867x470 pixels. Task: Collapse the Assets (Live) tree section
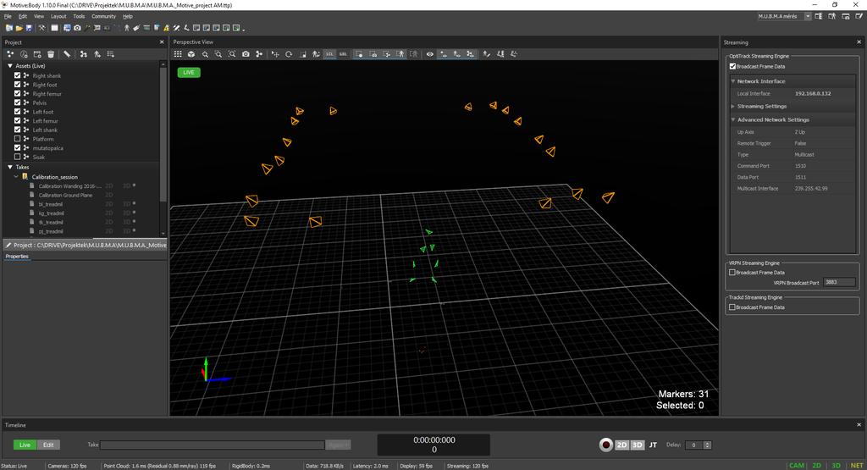tap(10, 66)
